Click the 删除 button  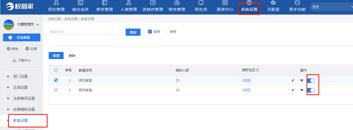pyautogui.click(x=72, y=56)
